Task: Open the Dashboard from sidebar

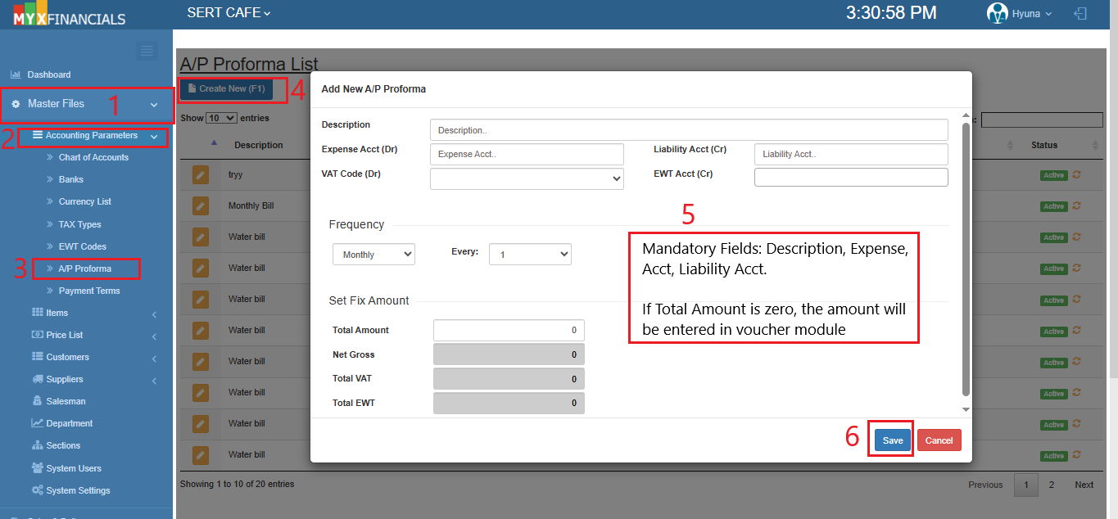Action: click(49, 74)
